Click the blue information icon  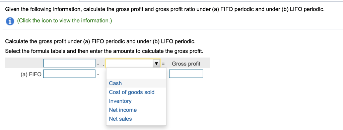10,21
